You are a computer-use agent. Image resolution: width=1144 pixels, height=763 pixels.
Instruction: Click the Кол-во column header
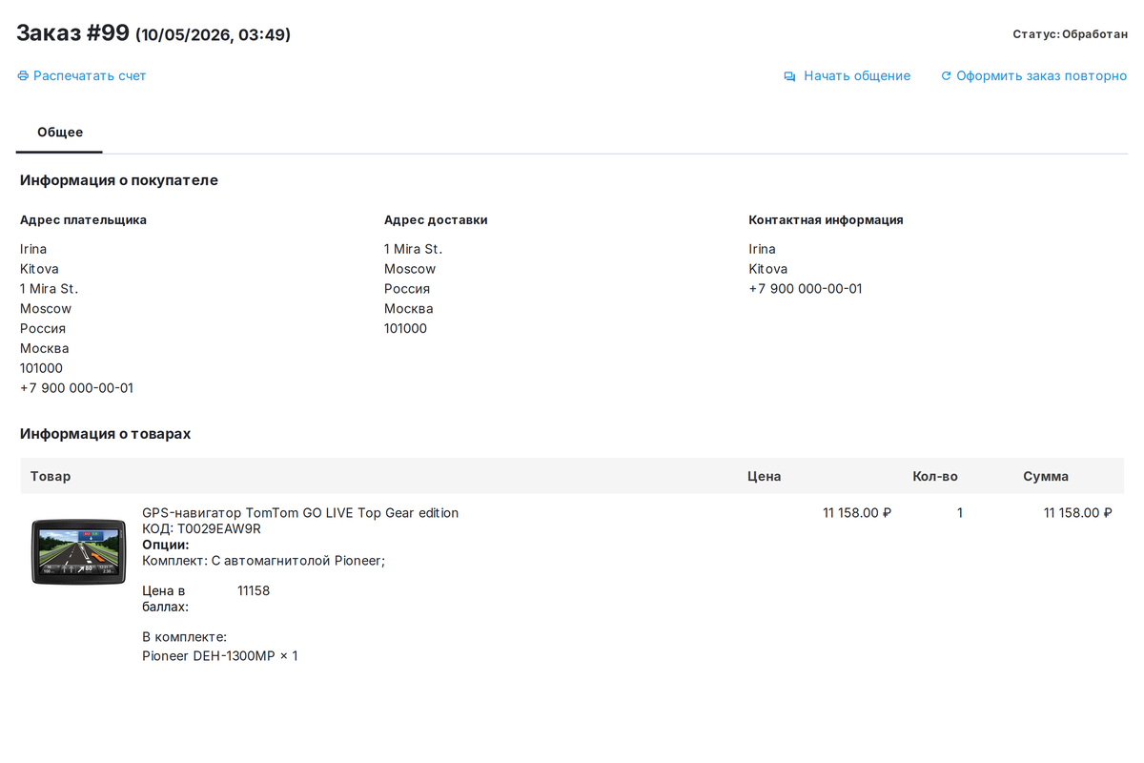pos(935,477)
